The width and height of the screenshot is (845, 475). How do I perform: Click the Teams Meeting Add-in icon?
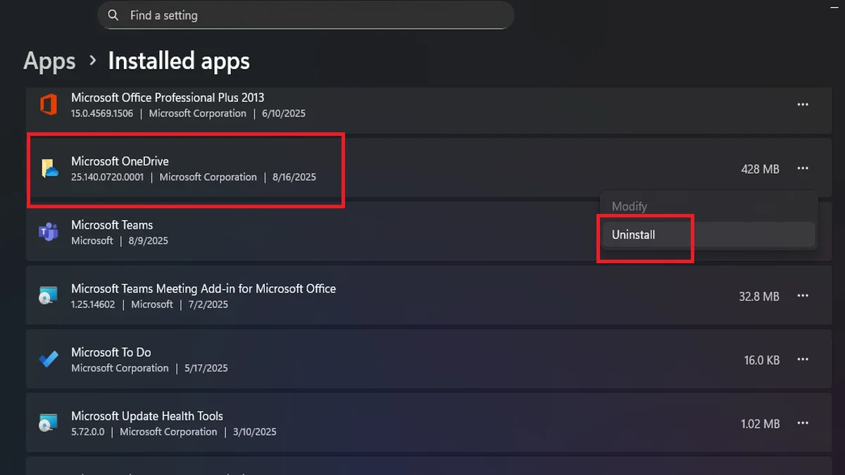click(x=48, y=296)
